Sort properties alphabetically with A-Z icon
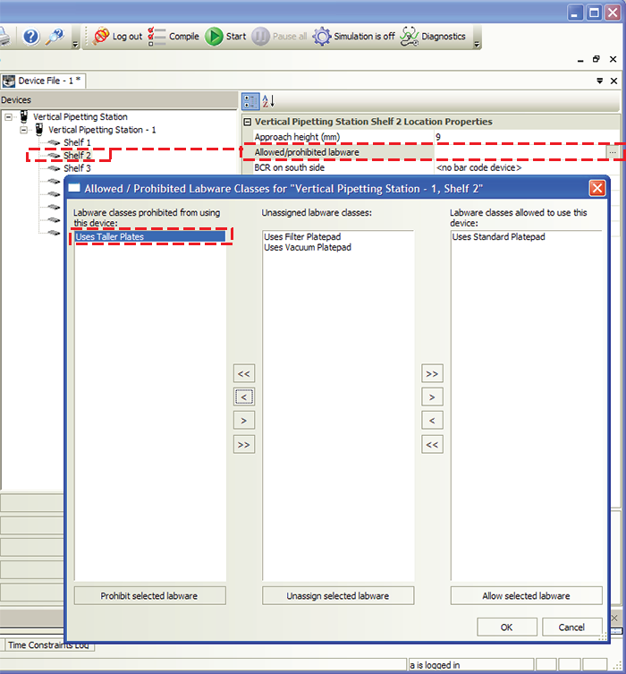The height and width of the screenshot is (674, 626). [269, 102]
